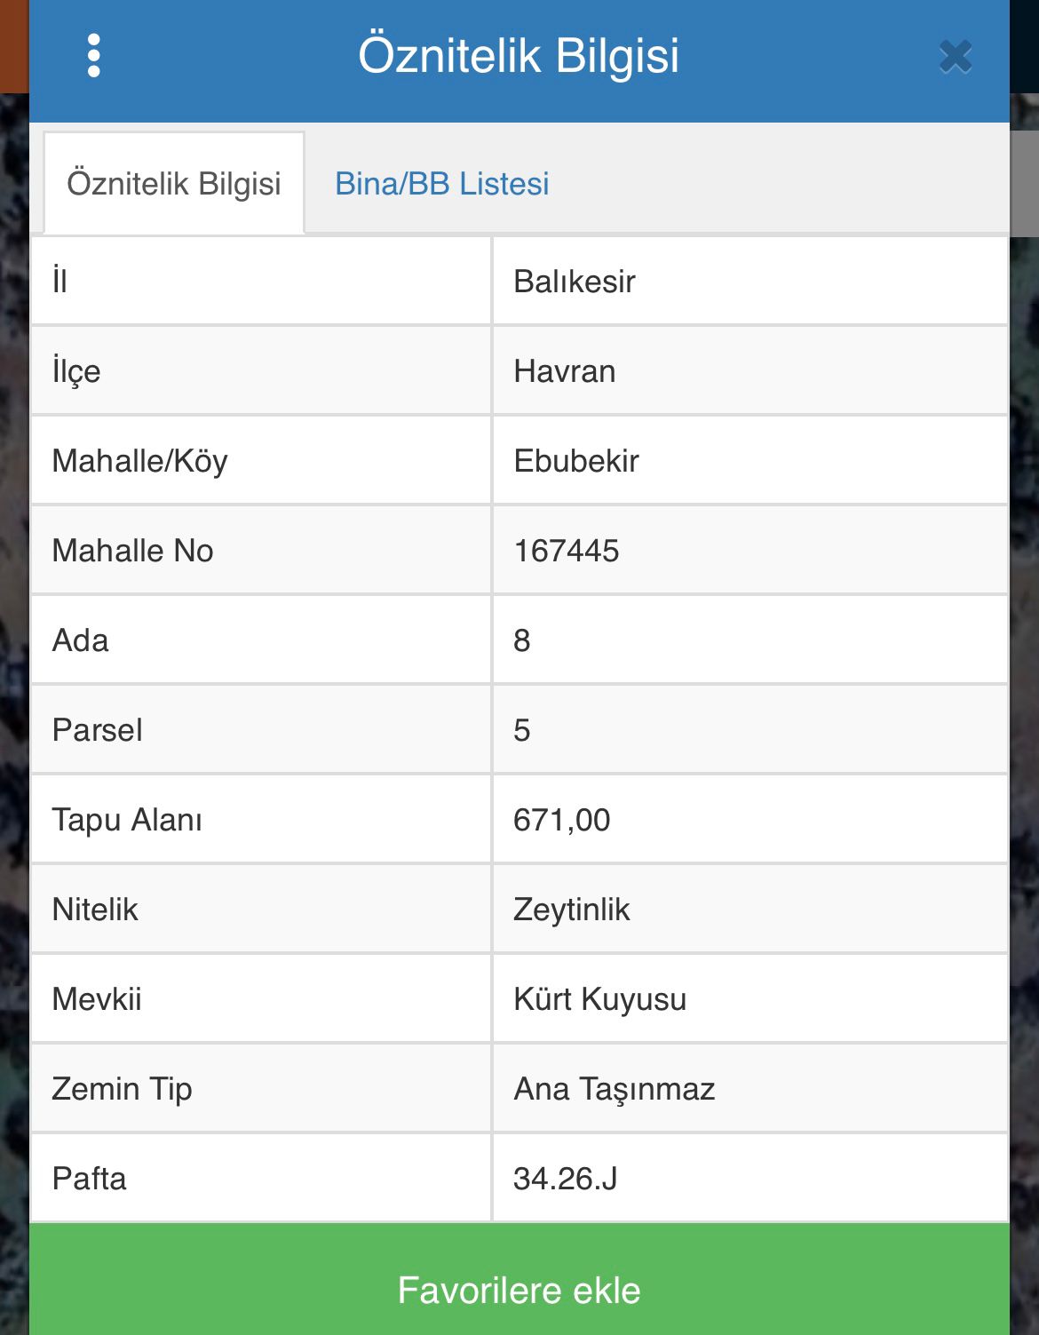This screenshot has height=1335, width=1039.
Task: Select Tapu Alanı value 671,00
Action: tap(562, 820)
